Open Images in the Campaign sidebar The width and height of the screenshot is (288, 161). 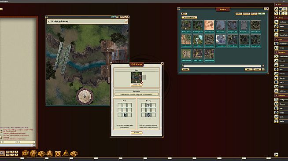pyautogui.click(x=281, y=61)
